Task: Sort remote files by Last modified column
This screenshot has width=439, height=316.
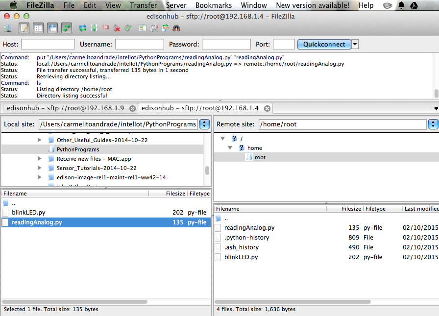Action: pyautogui.click(x=421, y=209)
